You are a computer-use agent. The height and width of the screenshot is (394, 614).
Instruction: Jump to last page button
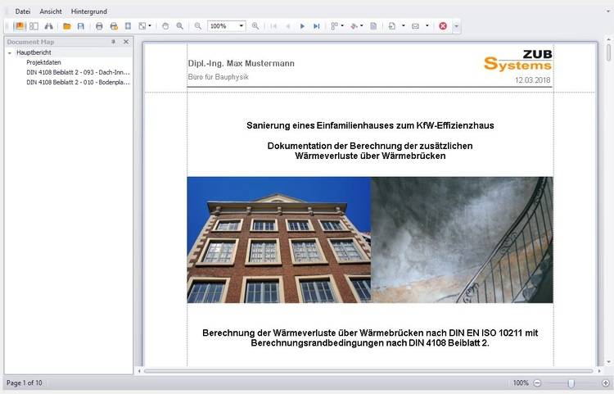[316, 26]
